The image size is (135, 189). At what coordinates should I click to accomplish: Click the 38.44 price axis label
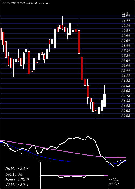pyautogui.click(x=126, y=46)
